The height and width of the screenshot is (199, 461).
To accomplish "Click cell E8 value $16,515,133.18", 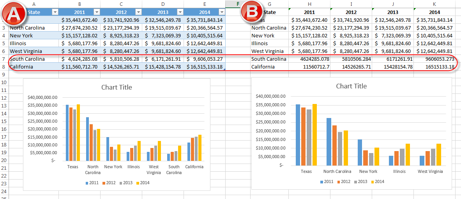I will (205, 67).
